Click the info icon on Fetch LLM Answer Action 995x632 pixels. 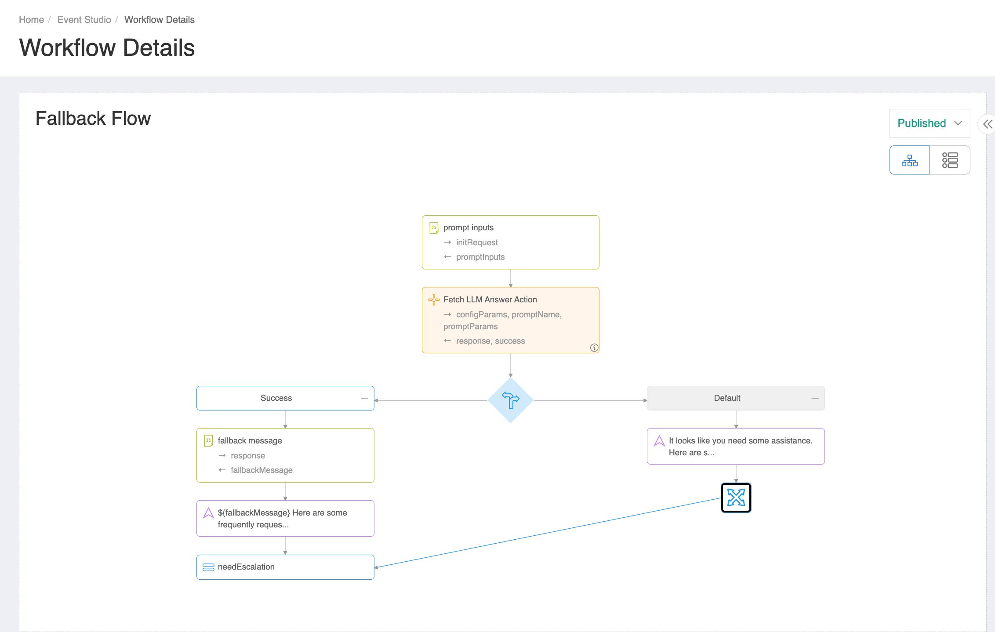[x=594, y=347]
